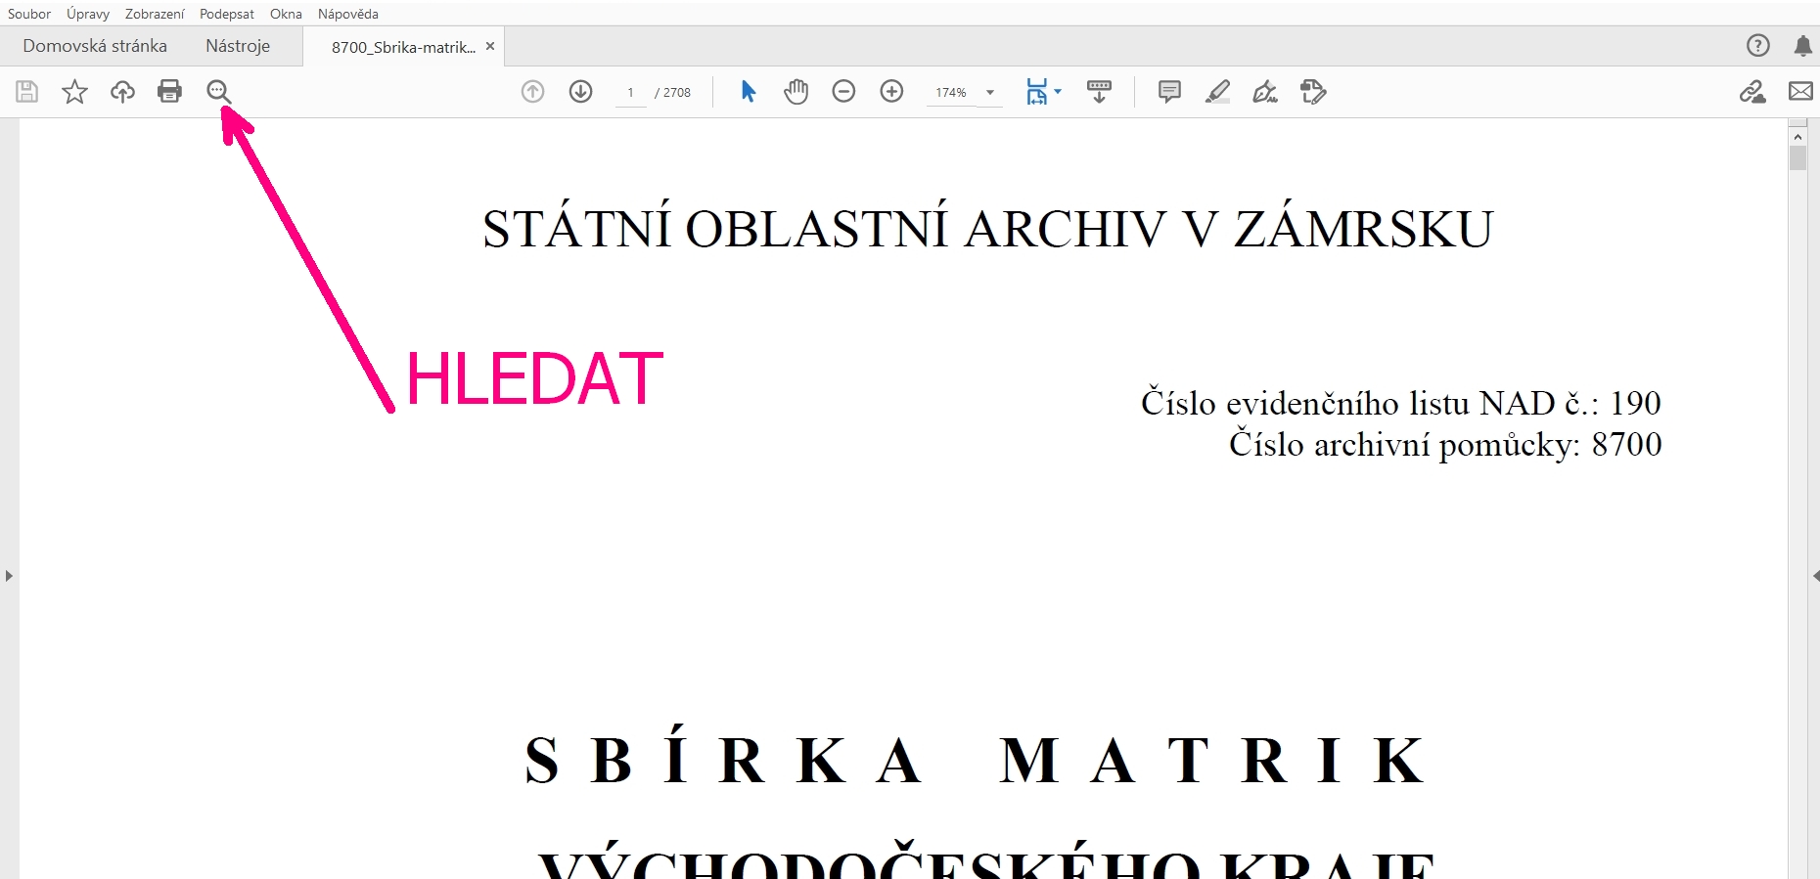
Task: Add the file to starred bookmarks
Action: pyautogui.click(x=74, y=92)
